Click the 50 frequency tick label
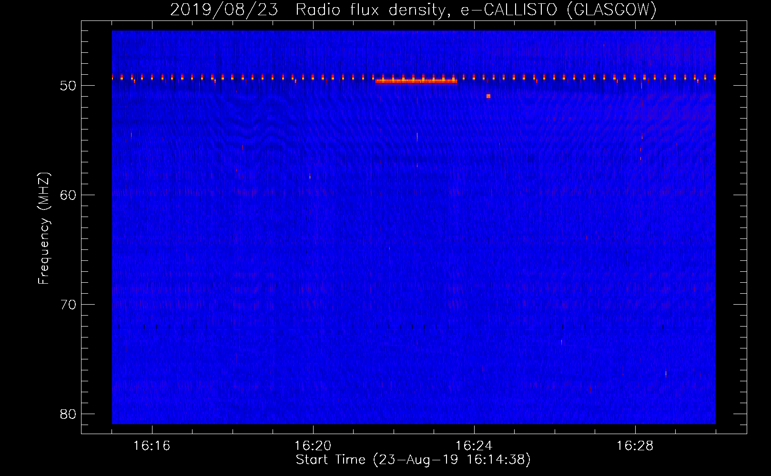The width and height of the screenshot is (771, 476). coord(68,86)
